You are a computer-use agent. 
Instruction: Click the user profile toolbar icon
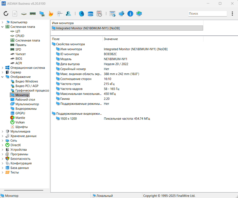point(68,14)
